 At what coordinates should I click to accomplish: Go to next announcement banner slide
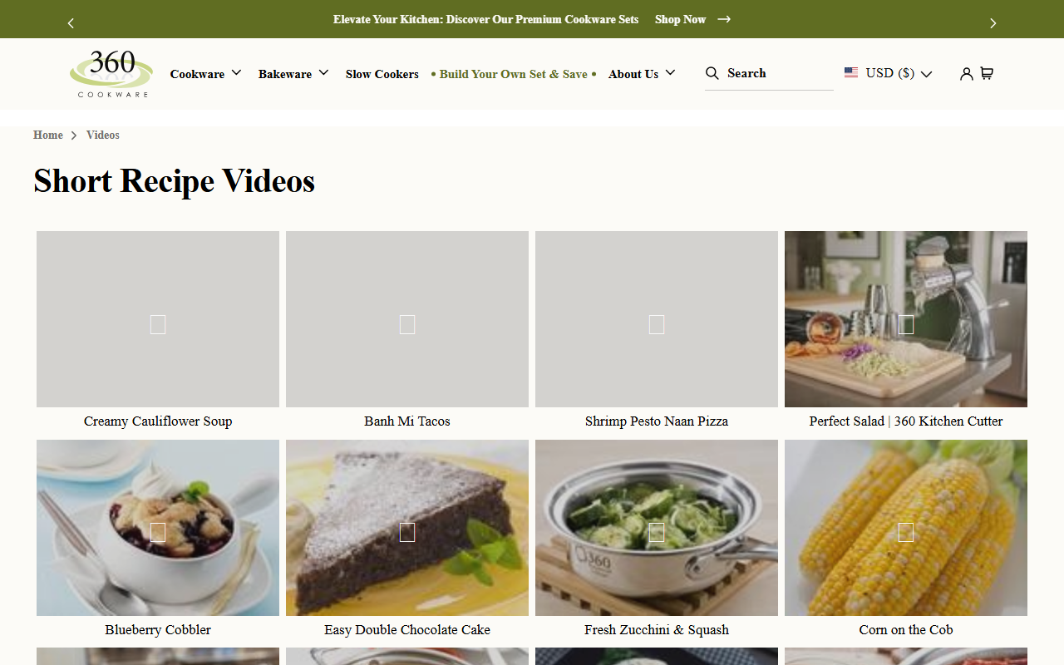point(993,23)
